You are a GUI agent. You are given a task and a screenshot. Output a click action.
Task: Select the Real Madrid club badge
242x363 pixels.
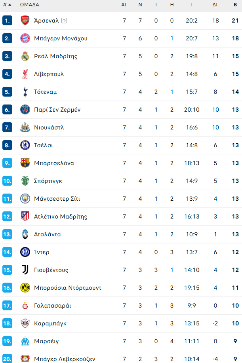[x=25, y=56]
